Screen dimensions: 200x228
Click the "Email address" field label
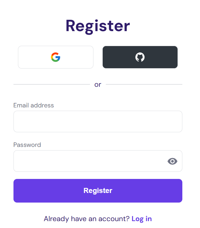click(34, 105)
